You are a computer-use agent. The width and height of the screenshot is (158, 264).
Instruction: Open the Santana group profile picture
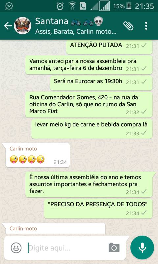pos(22,26)
